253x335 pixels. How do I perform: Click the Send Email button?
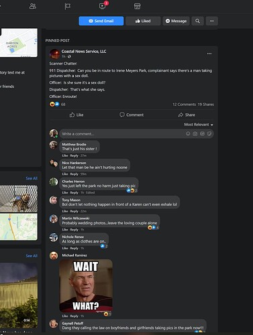101,21
